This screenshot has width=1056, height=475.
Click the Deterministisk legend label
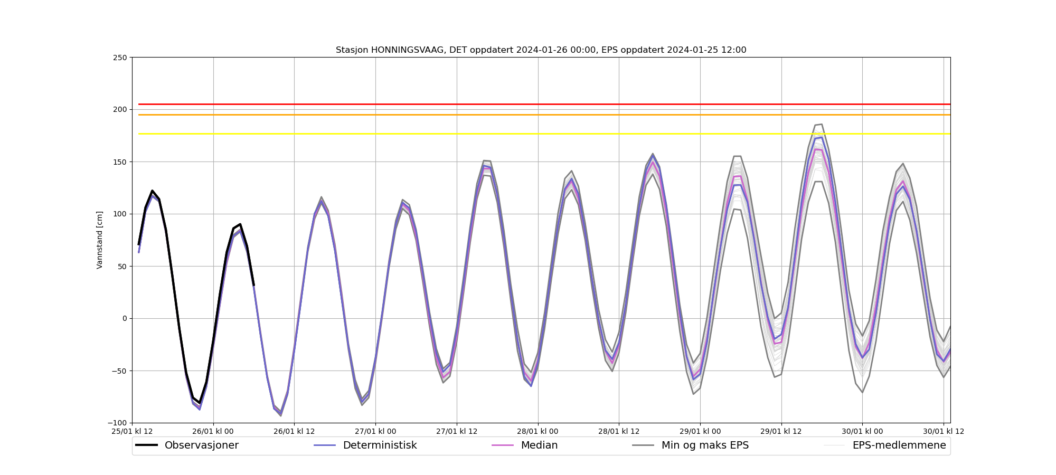pyautogui.click(x=380, y=445)
